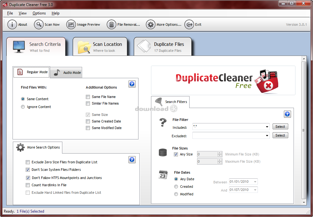The image size is (313, 217).
Task: Click the Search Criteria monitor icon
Action: click(x=19, y=46)
